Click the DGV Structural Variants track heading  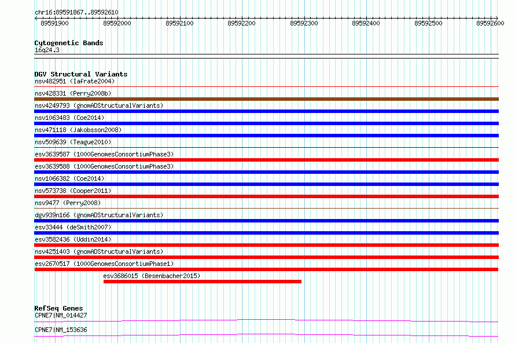click(81, 74)
